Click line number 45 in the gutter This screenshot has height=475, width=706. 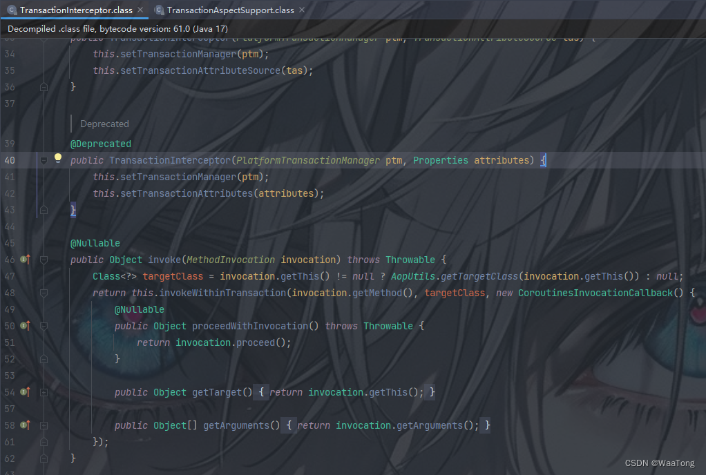(x=9, y=242)
